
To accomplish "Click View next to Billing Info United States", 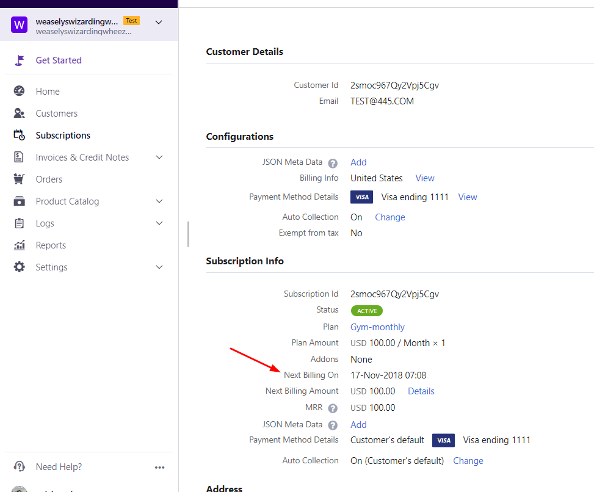I will [x=425, y=178].
